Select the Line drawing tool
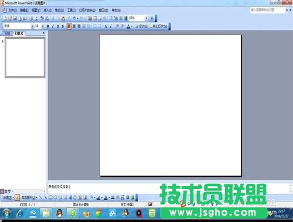This screenshot has height=222, width=293. pyautogui.click(x=40, y=197)
